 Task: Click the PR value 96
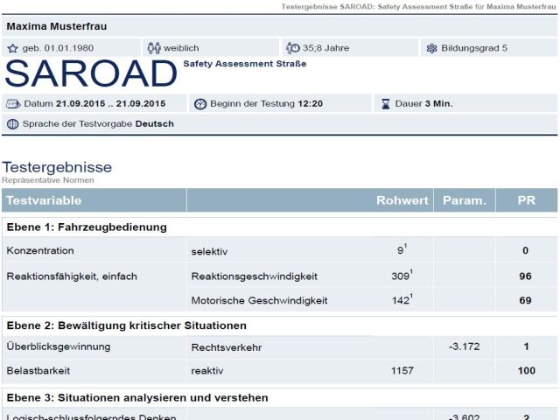click(x=525, y=276)
